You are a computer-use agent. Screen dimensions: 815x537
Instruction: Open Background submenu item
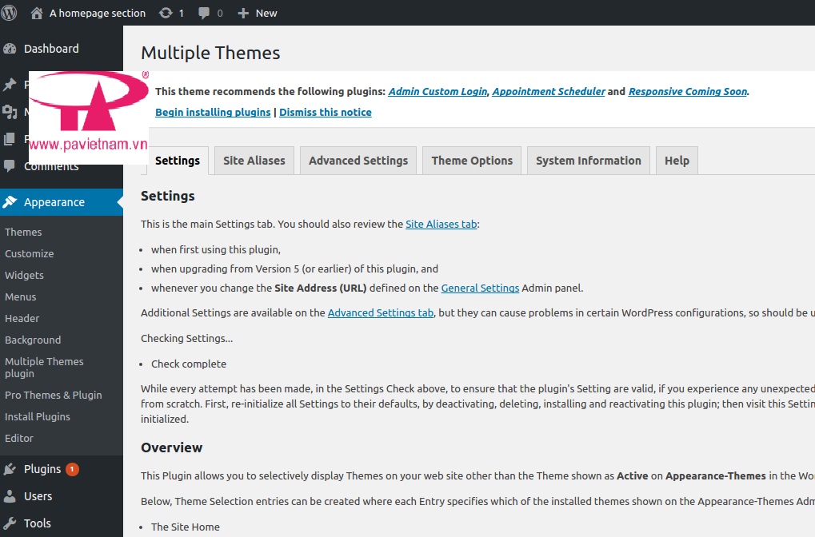[x=33, y=340]
